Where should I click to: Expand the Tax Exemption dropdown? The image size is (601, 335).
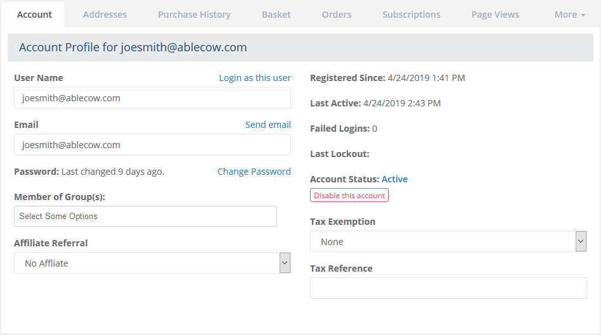click(x=448, y=241)
